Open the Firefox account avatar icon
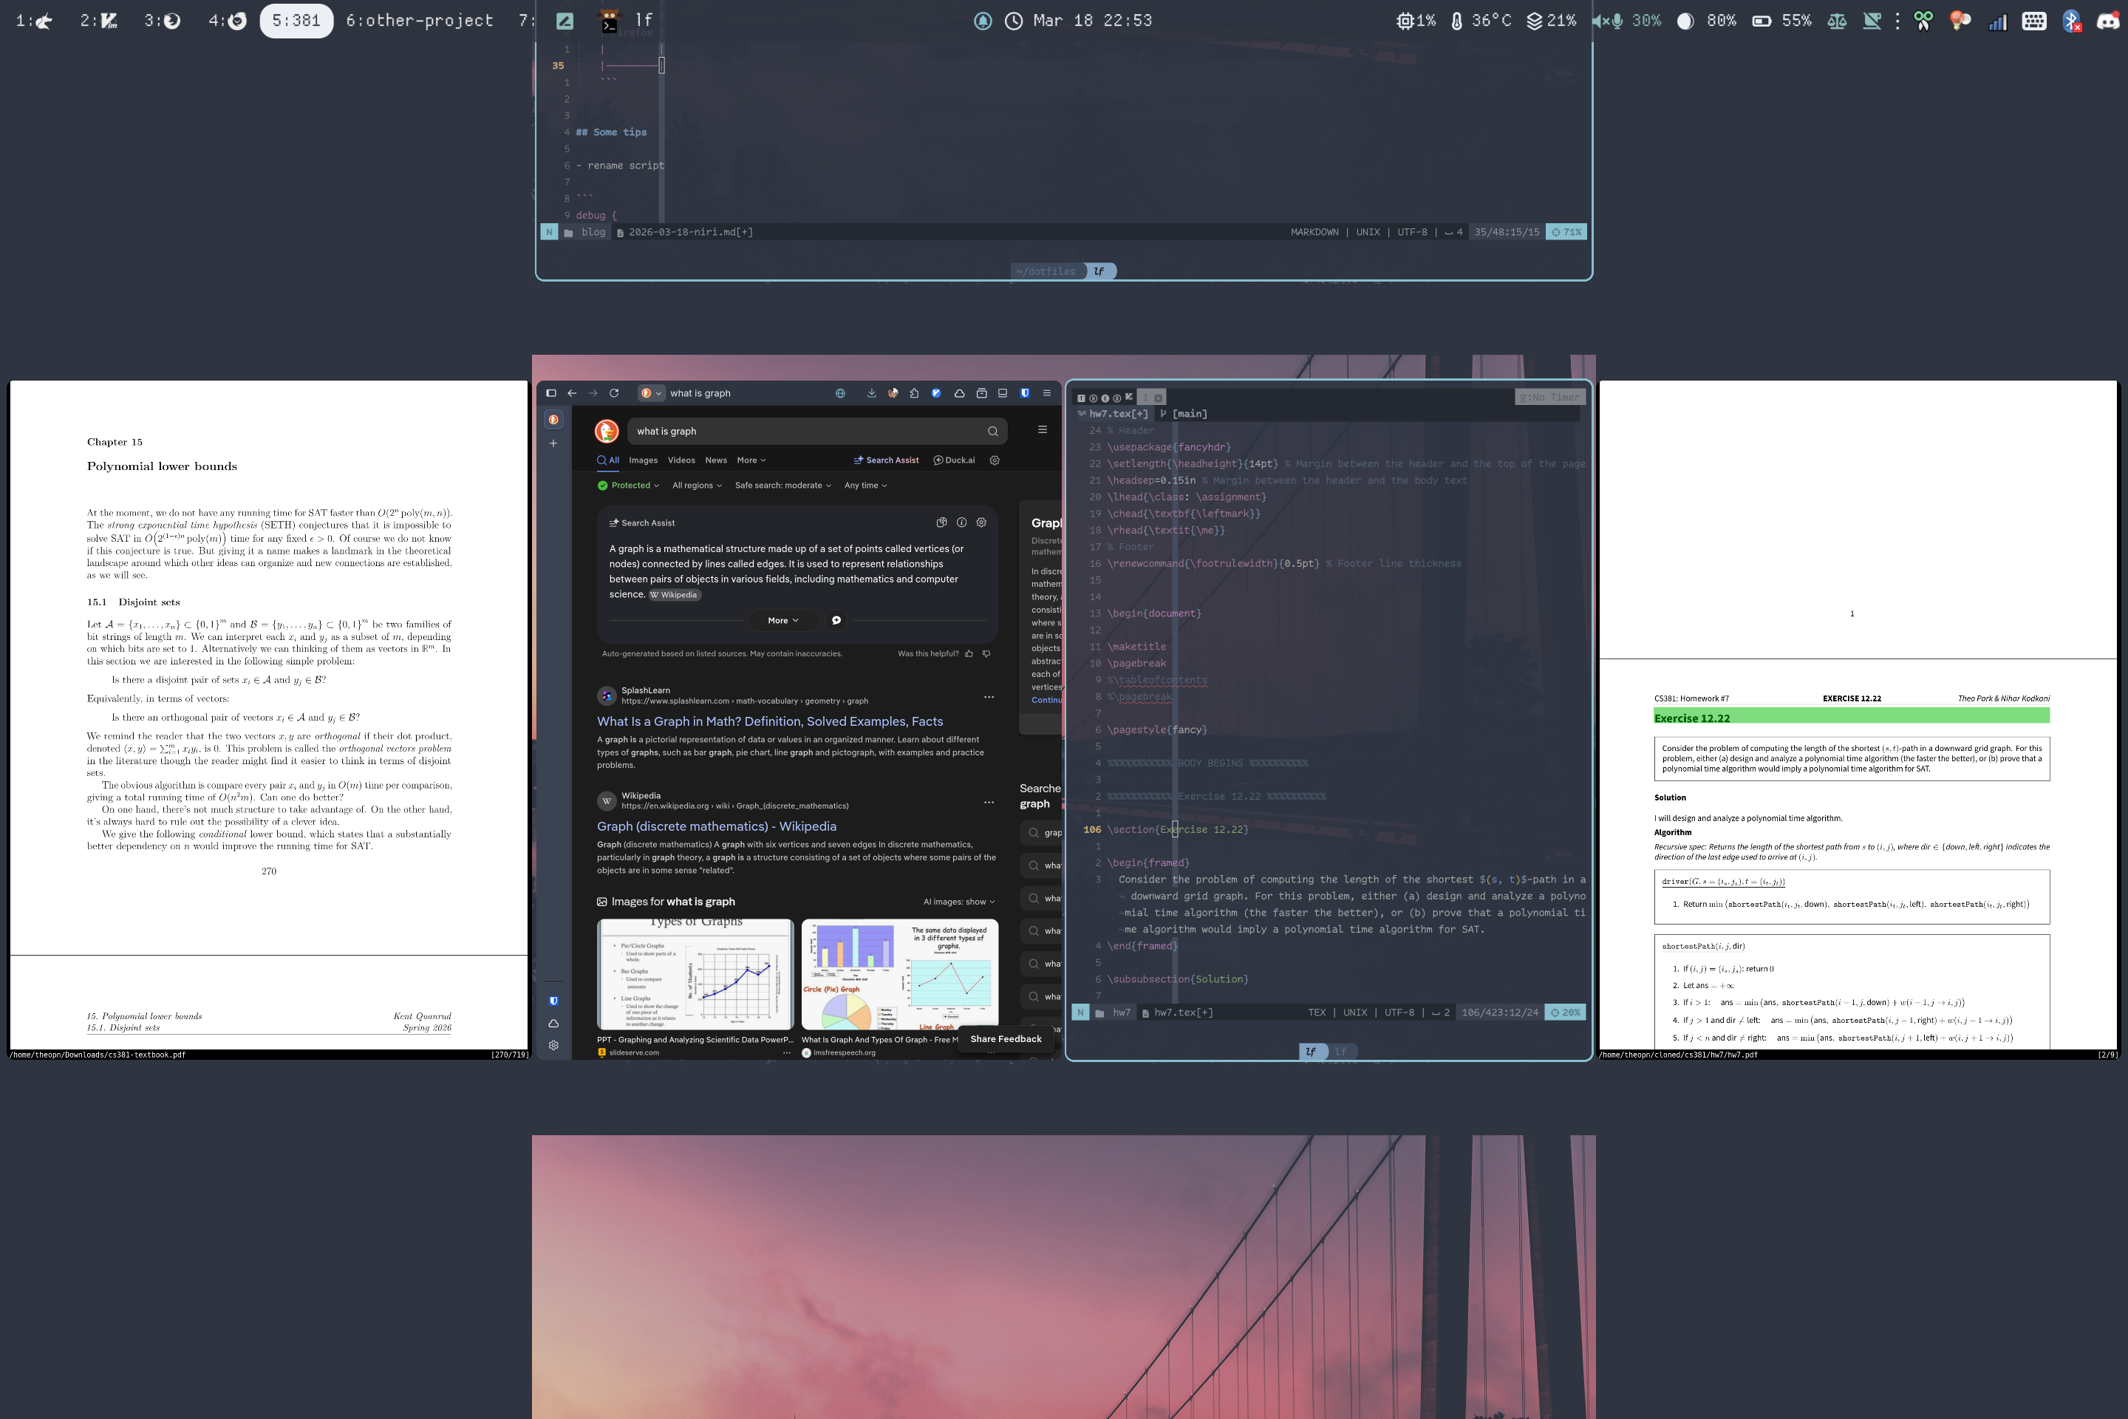2128x1419 pixels. (x=893, y=392)
